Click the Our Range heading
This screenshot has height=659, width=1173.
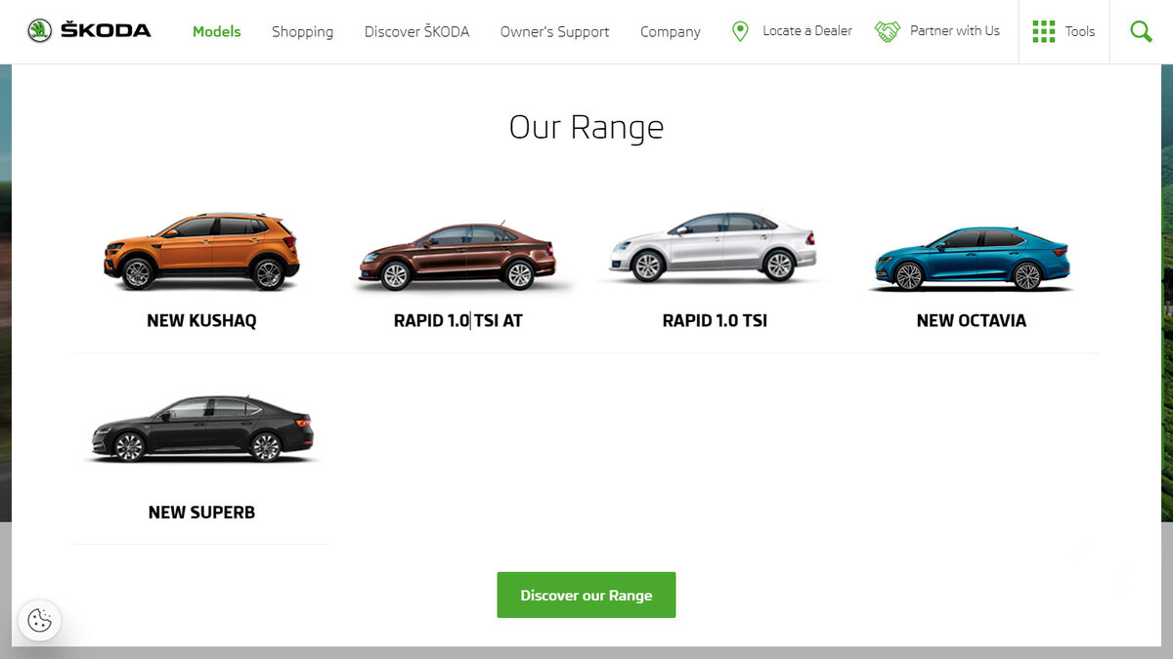click(586, 127)
